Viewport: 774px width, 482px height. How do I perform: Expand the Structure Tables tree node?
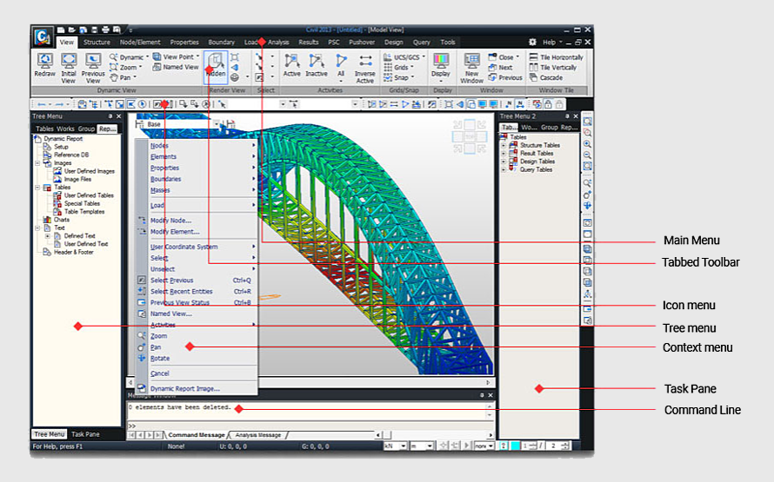pyautogui.click(x=504, y=146)
